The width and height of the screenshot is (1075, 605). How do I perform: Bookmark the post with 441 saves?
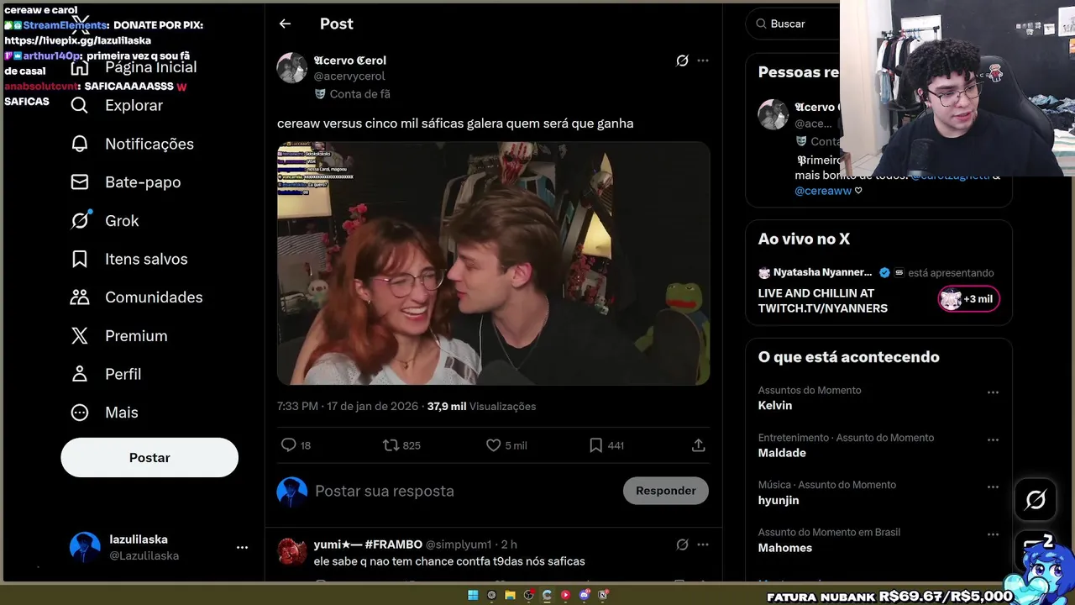606,445
